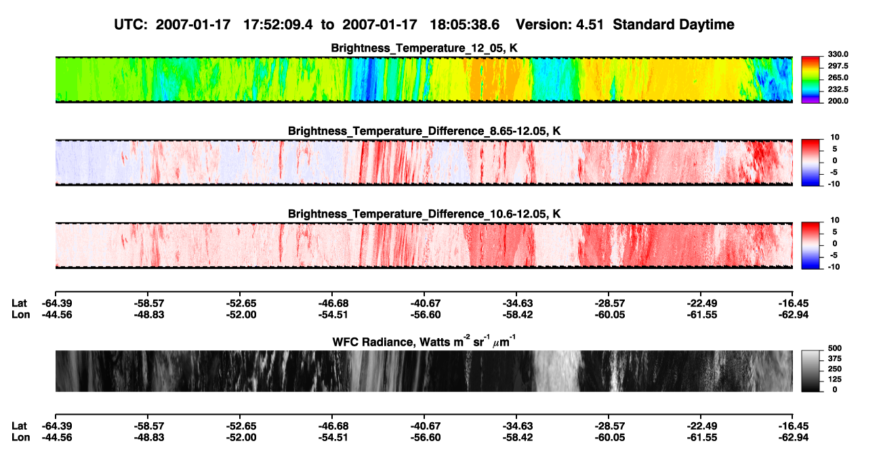Click the -10 label on 10.6-12.05 colorbar
This screenshot has width=881, height=452.
(x=834, y=266)
